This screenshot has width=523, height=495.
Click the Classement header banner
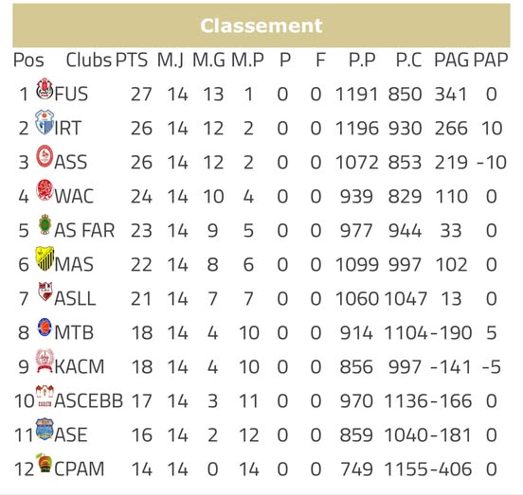[x=261, y=26]
